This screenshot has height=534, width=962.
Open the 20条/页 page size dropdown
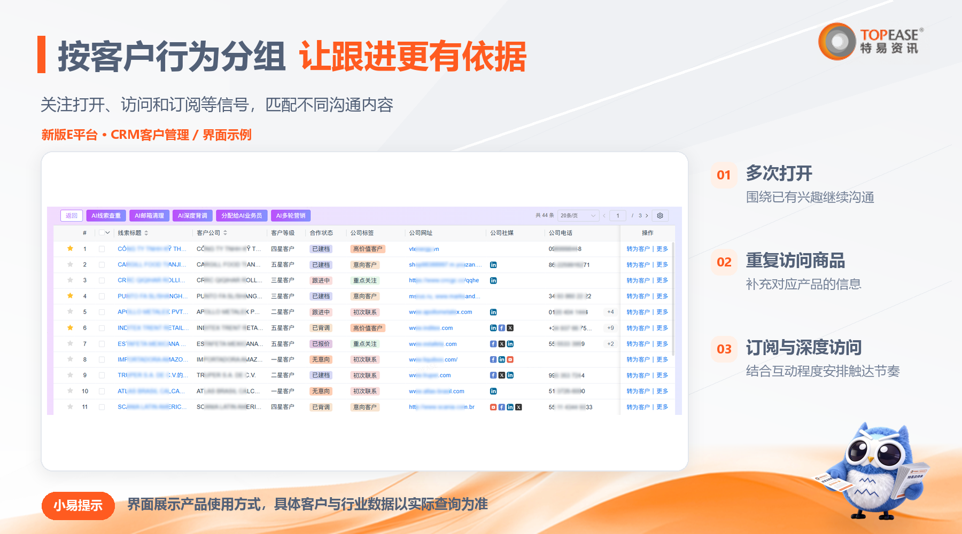[578, 216]
